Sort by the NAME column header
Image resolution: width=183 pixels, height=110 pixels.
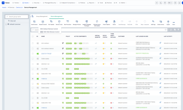43,36
